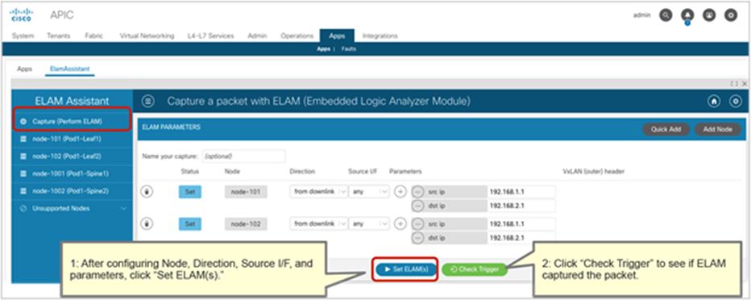The height and width of the screenshot is (300, 751).
Task: Open the Operations menu
Action: click(297, 36)
